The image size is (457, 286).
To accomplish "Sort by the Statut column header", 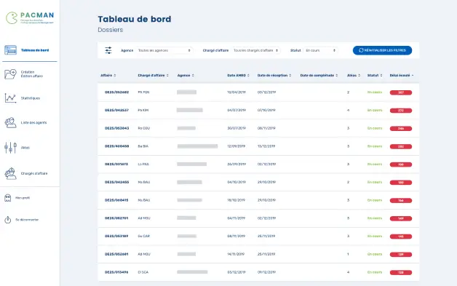I will (x=375, y=76).
